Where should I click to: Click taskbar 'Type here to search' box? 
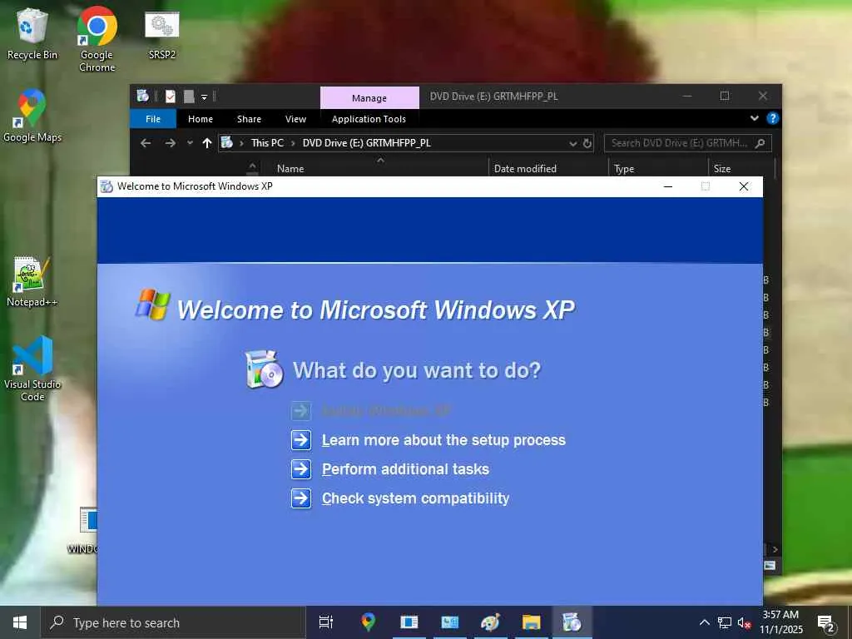point(173,622)
